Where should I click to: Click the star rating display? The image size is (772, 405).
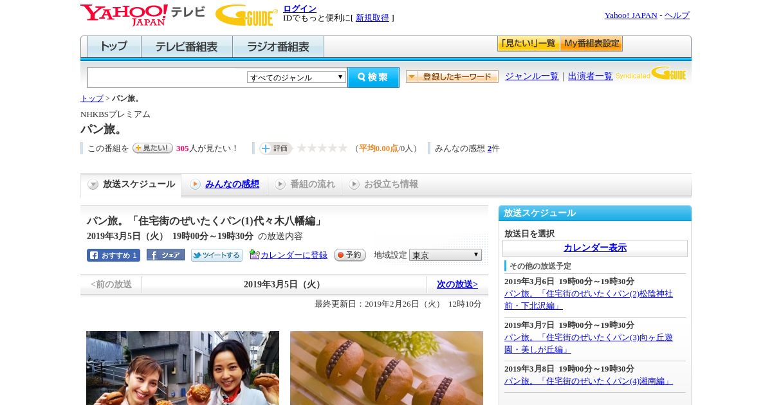pyautogui.click(x=322, y=148)
